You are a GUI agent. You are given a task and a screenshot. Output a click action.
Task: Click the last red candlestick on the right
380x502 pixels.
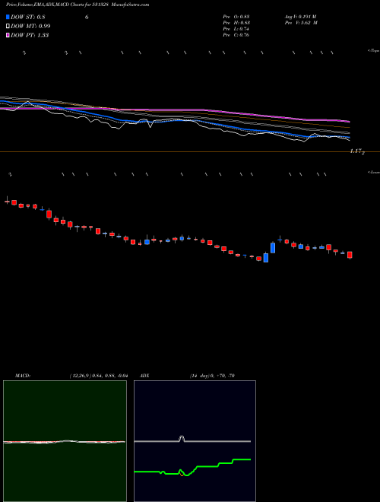[x=350, y=255]
